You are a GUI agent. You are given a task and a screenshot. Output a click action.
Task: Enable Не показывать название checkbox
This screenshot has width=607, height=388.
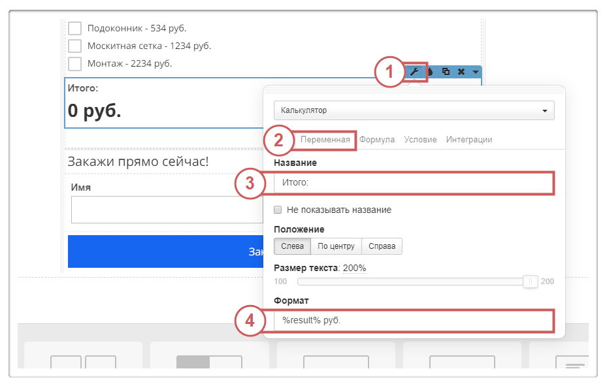click(278, 210)
